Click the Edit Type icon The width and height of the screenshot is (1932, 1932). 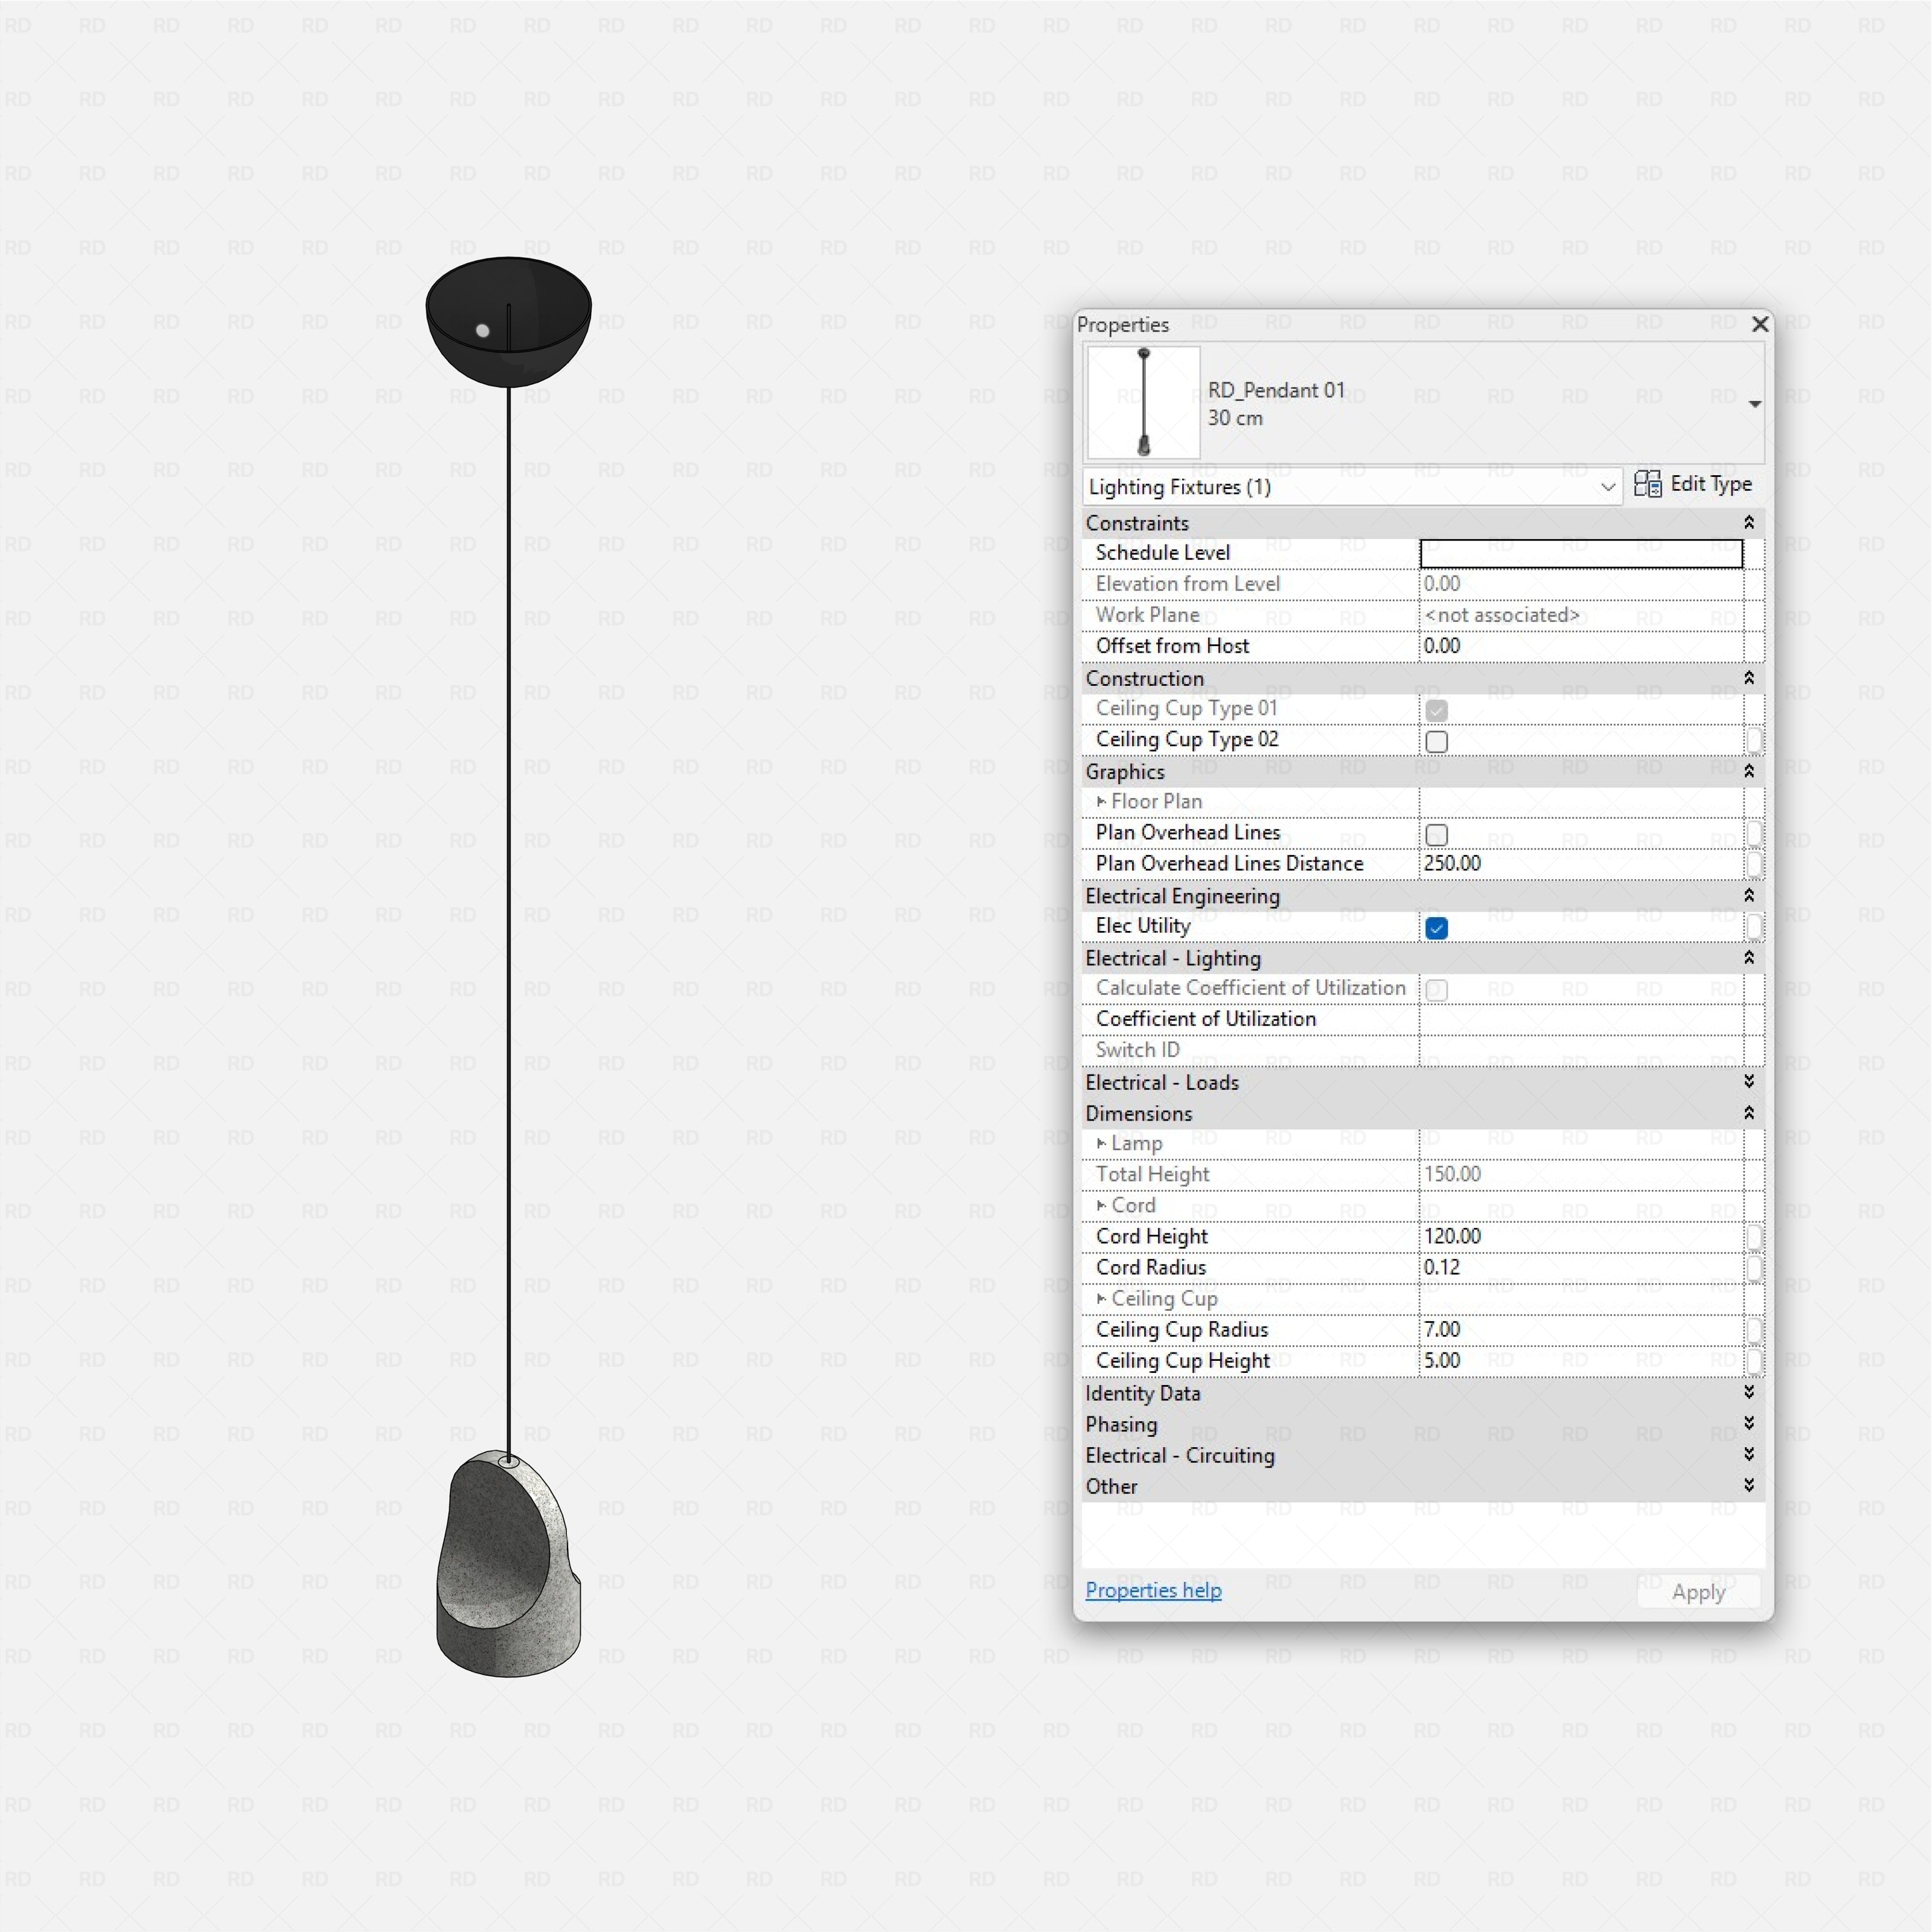pyautogui.click(x=1647, y=485)
